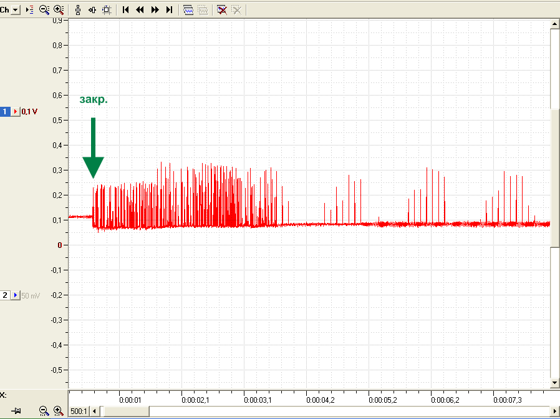
Task: Click the channel list marker icon
Action: [x=30, y=10]
